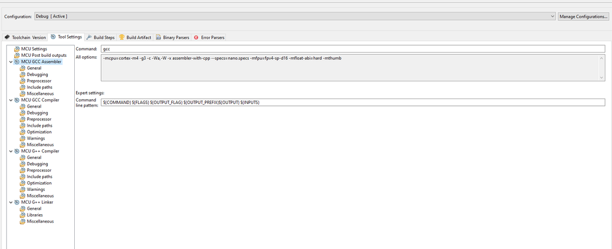Image resolution: width=612 pixels, height=249 pixels.
Task: Collapse the MCU GCC Compiler group
Action: 10,100
